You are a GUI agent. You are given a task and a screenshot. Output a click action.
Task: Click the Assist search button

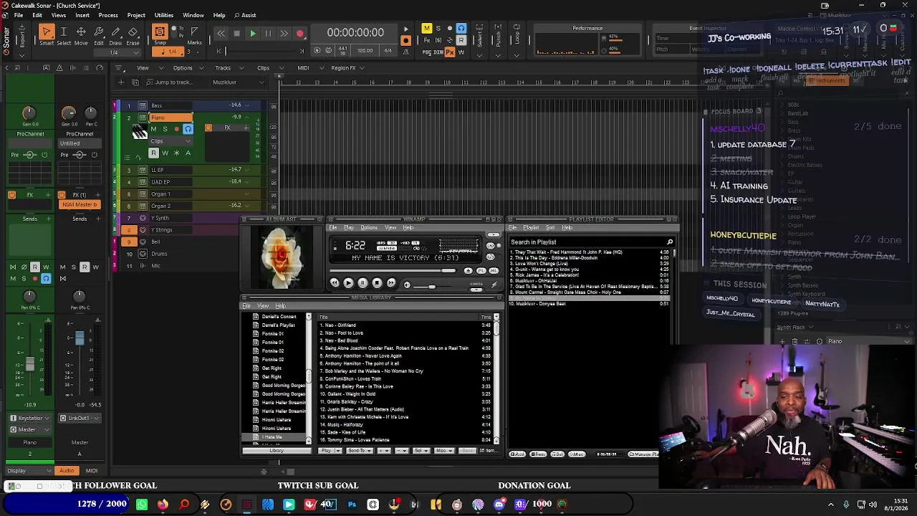pos(245,15)
